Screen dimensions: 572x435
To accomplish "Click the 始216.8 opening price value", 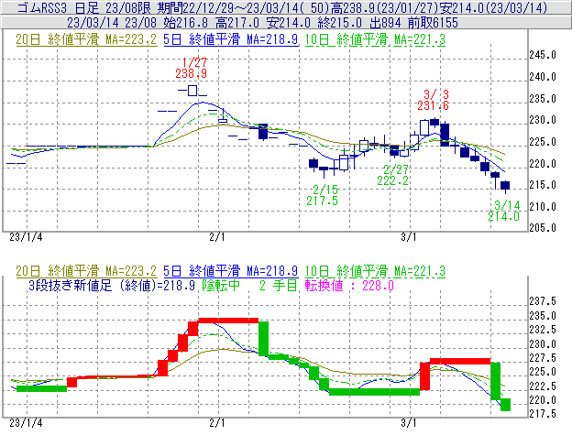I will click(x=186, y=23).
